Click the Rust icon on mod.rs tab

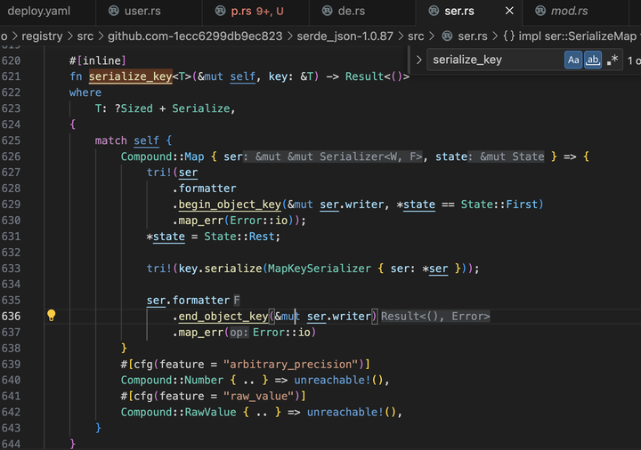(540, 12)
